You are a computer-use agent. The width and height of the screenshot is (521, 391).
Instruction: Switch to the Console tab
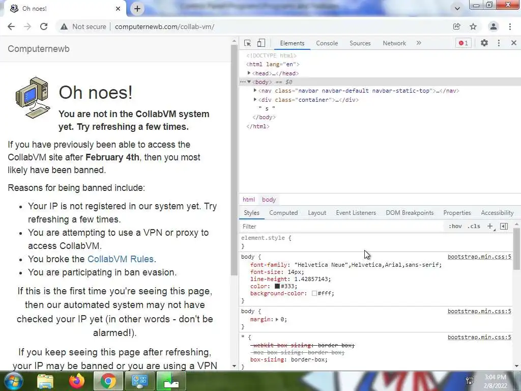point(327,43)
